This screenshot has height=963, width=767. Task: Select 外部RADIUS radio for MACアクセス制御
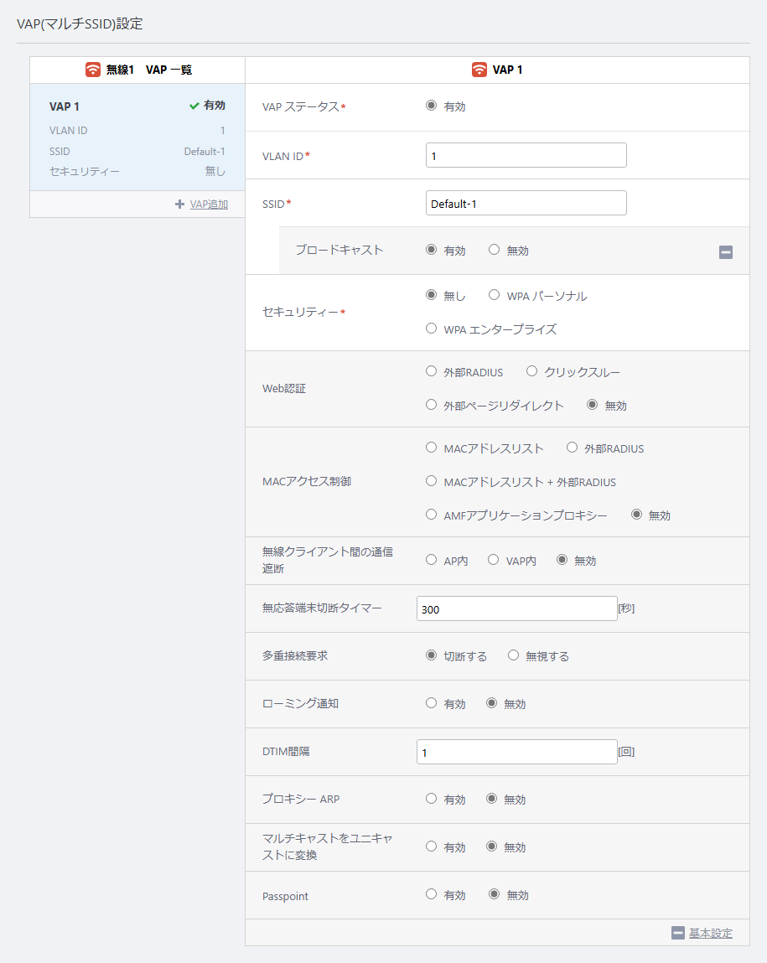tap(572, 448)
